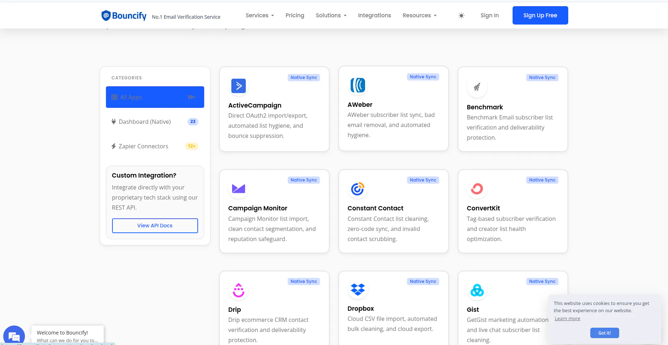Click the Native Sync badge on Benchmark card
The image size is (668, 345).
point(542,78)
